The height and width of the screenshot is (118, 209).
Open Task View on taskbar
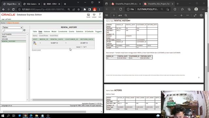(14, 116)
